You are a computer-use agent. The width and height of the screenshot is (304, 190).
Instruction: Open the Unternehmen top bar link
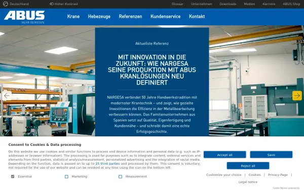tap(202, 4)
